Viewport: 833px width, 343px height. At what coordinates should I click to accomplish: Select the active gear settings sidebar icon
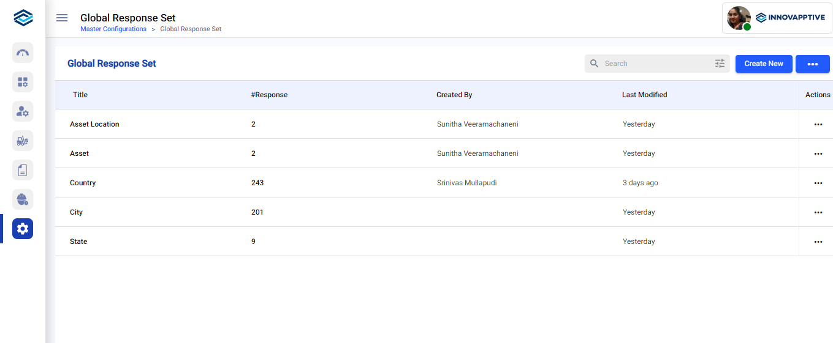23,229
